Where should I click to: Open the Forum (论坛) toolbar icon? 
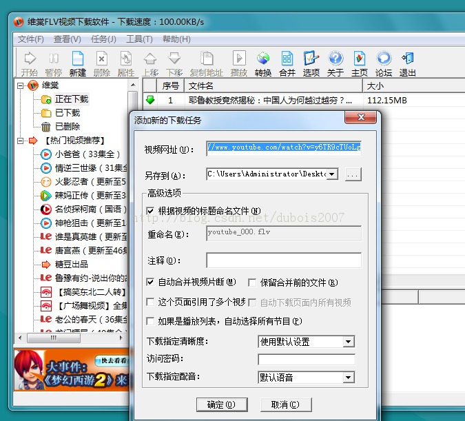[384, 63]
